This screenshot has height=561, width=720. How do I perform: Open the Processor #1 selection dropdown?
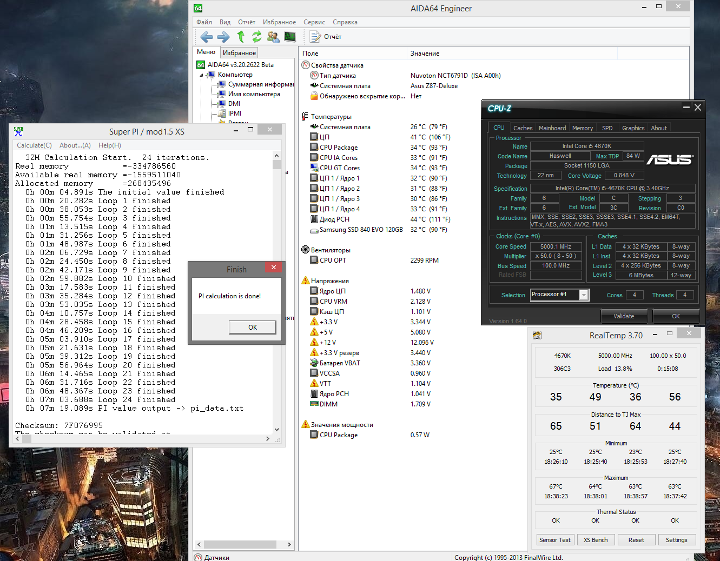[584, 295]
